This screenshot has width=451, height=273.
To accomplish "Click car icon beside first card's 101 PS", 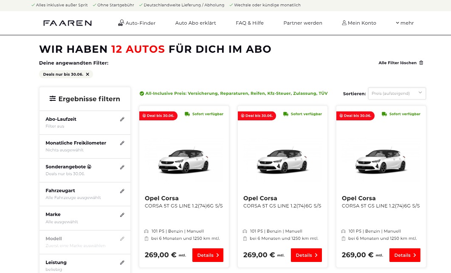I will [x=147, y=231].
